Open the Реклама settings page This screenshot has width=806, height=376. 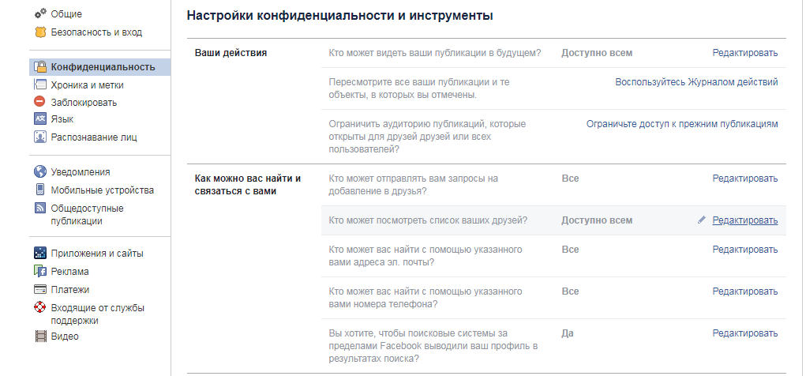click(x=69, y=271)
